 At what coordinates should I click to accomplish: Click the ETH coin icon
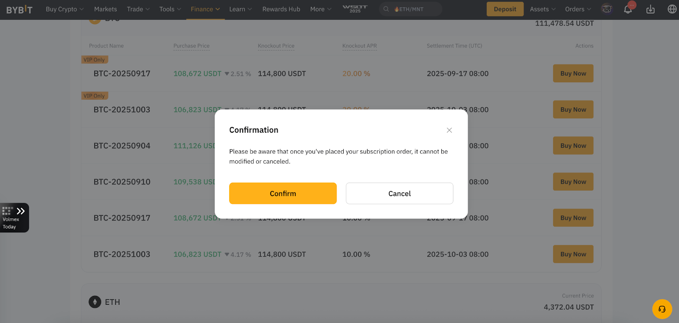pos(94,302)
